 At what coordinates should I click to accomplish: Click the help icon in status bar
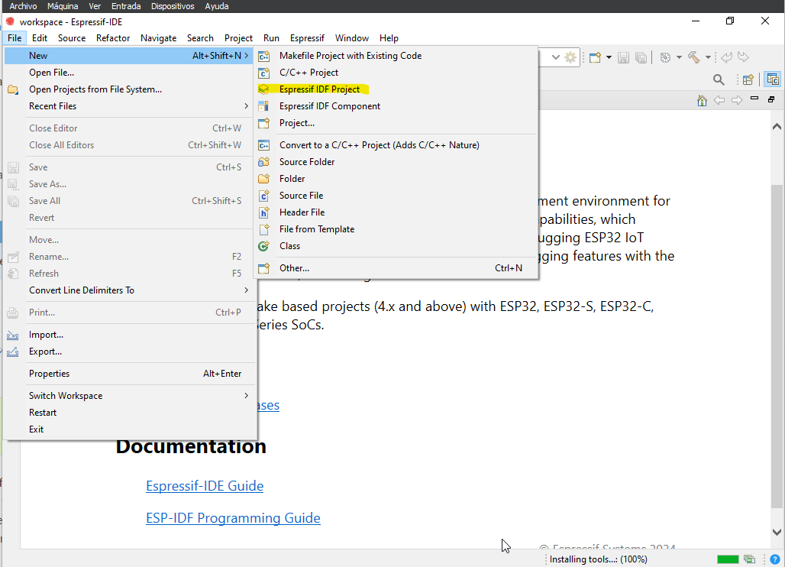pos(775,559)
